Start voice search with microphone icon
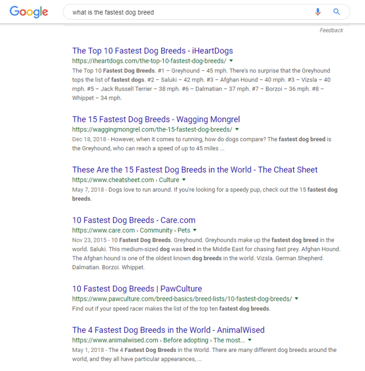The image size is (365, 371). (318, 12)
